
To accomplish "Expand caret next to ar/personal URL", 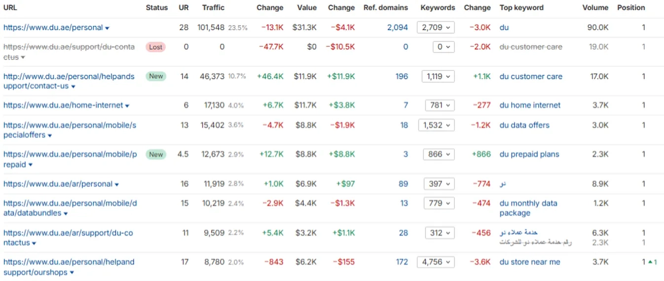I will tap(117, 184).
